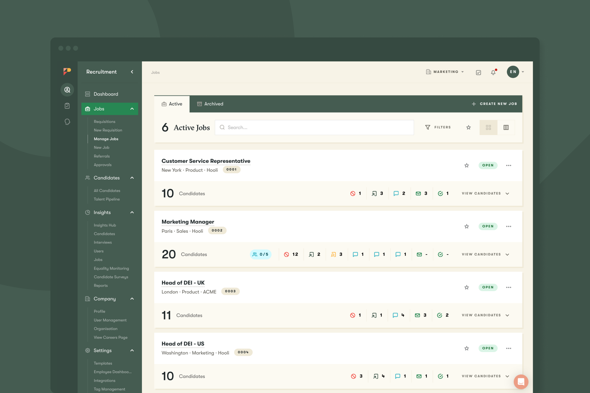Switch to the Archived jobs tab
The image size is (590, 393).
[210, 104]
